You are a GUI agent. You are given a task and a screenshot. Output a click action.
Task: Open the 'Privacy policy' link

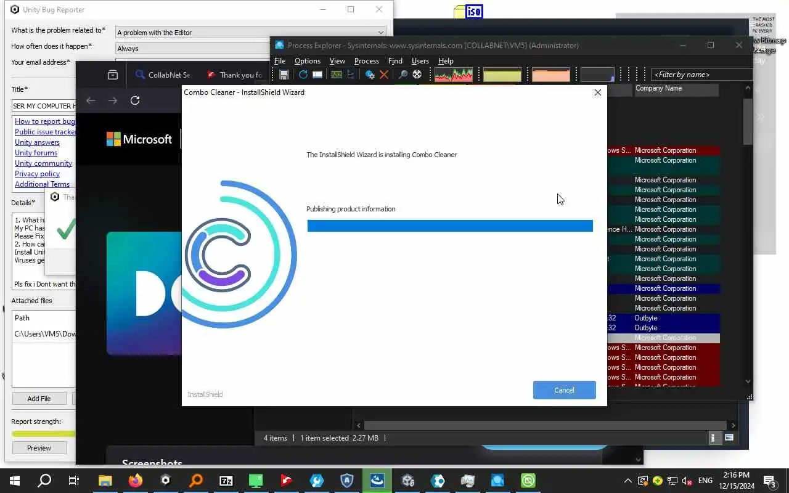click(x=37, y=174)
